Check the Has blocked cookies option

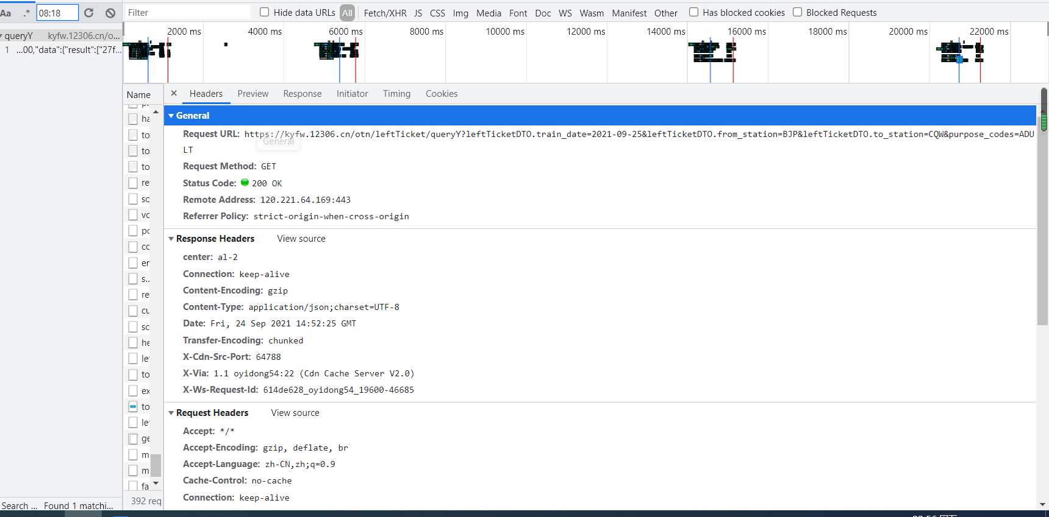(x=693, y=12)
